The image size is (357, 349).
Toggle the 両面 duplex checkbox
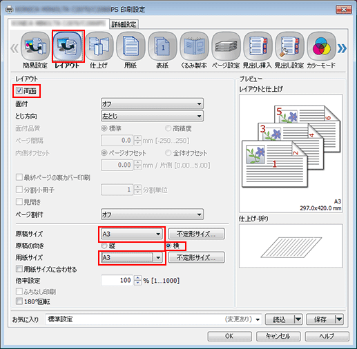pos(19,90)
